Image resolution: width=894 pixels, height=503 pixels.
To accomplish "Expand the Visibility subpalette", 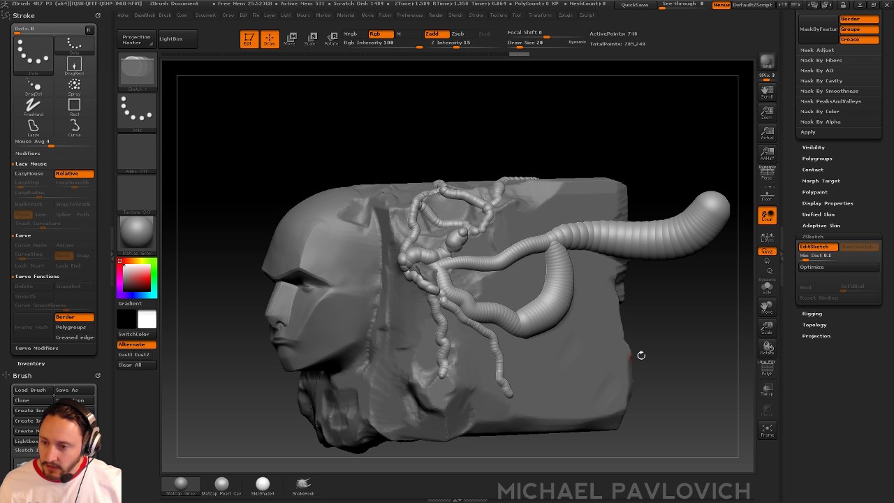I will point(814,147).
